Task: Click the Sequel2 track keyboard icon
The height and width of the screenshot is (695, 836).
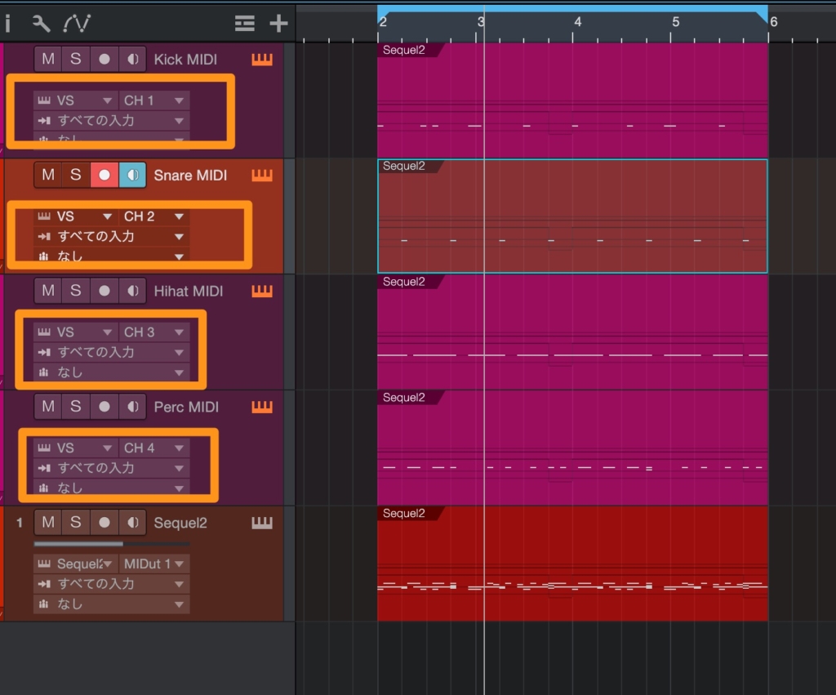Action: 261,523
